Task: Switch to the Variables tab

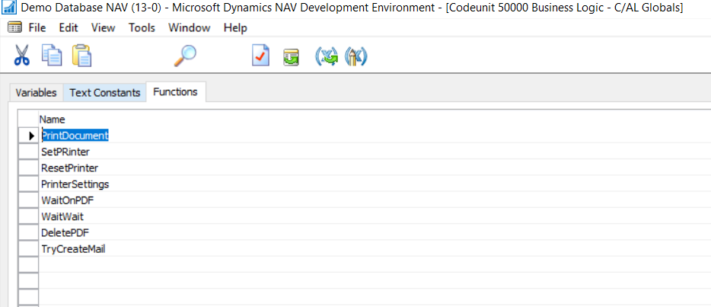Action: click(37, 93)
